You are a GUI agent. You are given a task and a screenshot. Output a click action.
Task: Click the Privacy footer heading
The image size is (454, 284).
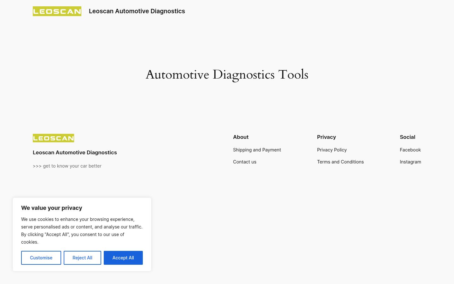pos(326,137)
